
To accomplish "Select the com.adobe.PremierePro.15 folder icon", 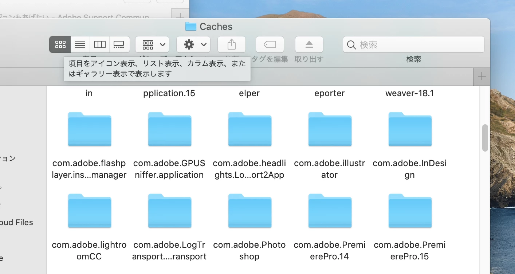I will click(410, 211).
